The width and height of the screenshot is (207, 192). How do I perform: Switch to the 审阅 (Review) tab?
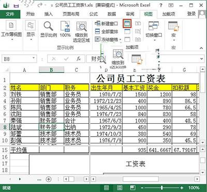click(130, 14)
